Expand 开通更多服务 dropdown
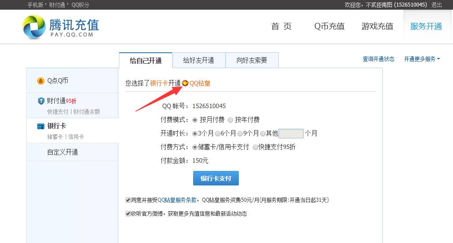Viewport: 453px width, 243px height. 422,59
